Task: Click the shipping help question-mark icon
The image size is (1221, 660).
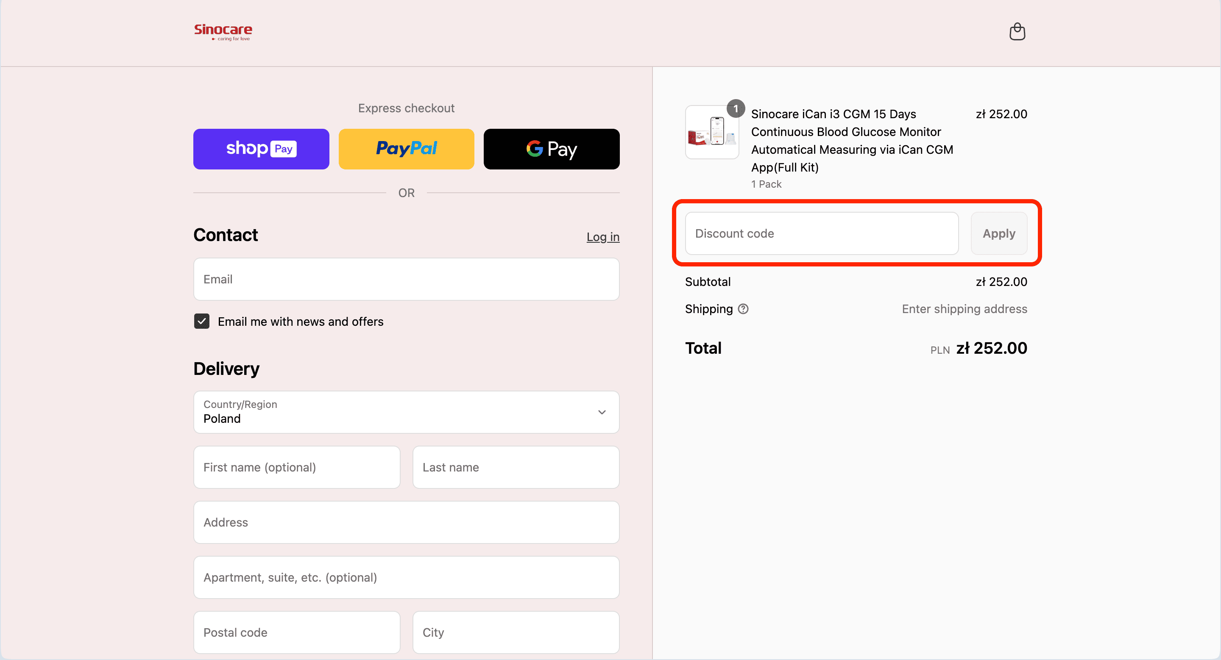Action: pos(743,309)
